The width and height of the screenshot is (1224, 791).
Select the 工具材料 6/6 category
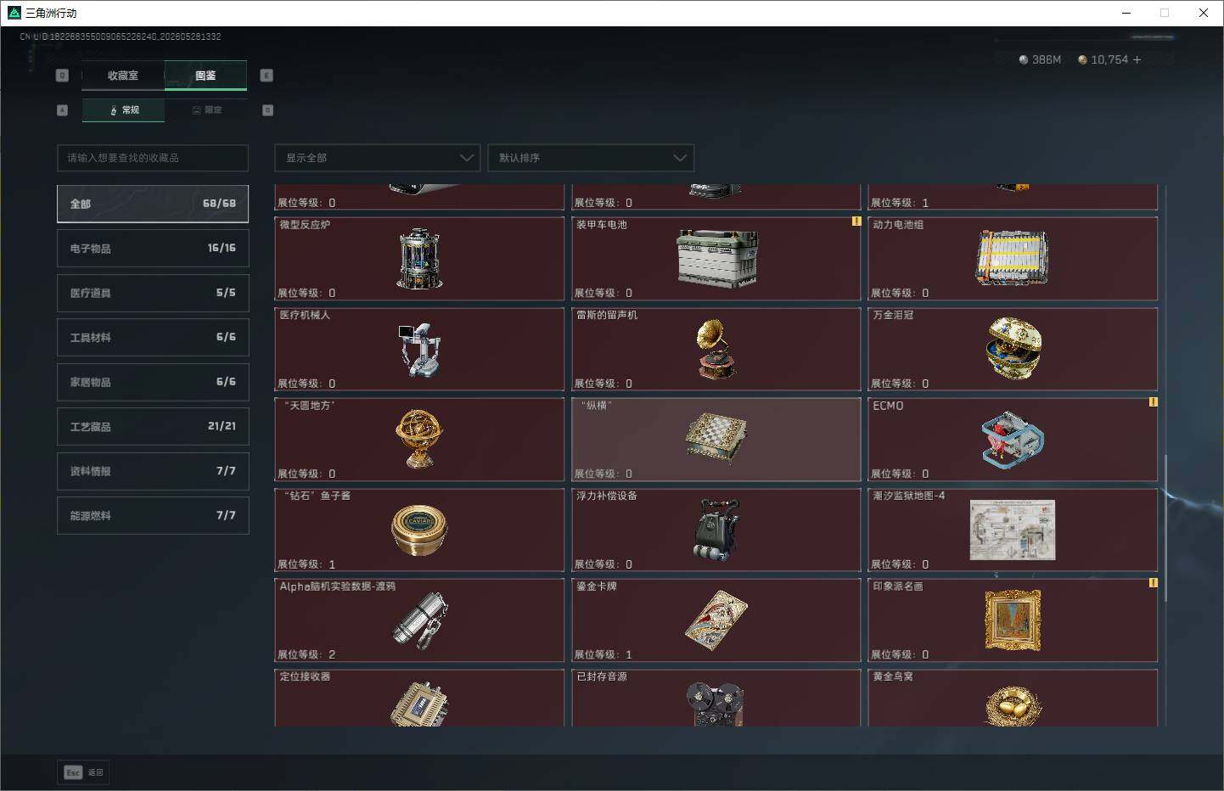coord(153,337)
